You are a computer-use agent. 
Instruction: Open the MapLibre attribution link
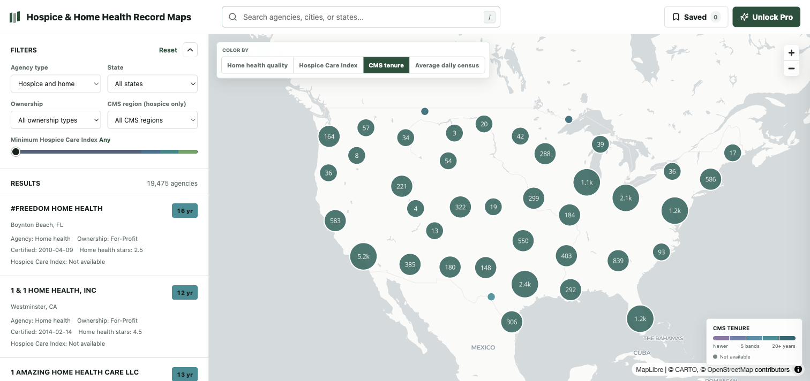[x=649, y=369]
